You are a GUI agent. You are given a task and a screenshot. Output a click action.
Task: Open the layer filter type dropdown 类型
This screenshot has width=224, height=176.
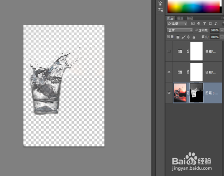click(x=177, y=24)
